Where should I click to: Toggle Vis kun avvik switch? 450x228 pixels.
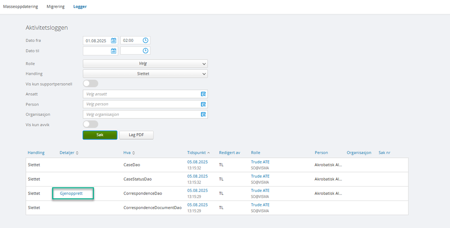point(91,124)
